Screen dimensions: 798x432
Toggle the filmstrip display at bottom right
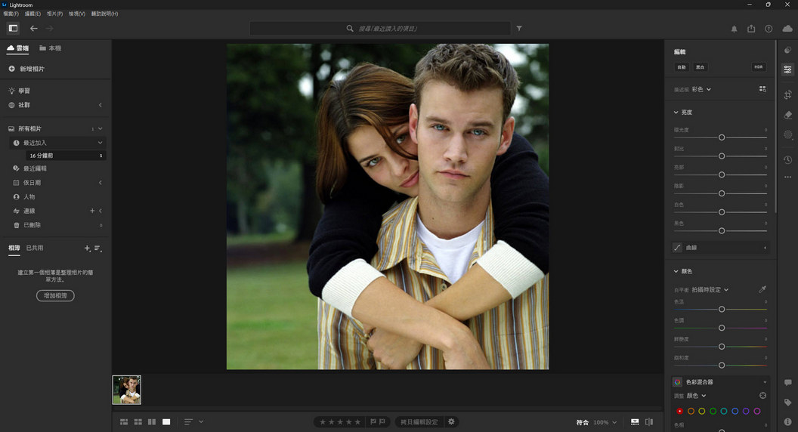pos(635,422)
